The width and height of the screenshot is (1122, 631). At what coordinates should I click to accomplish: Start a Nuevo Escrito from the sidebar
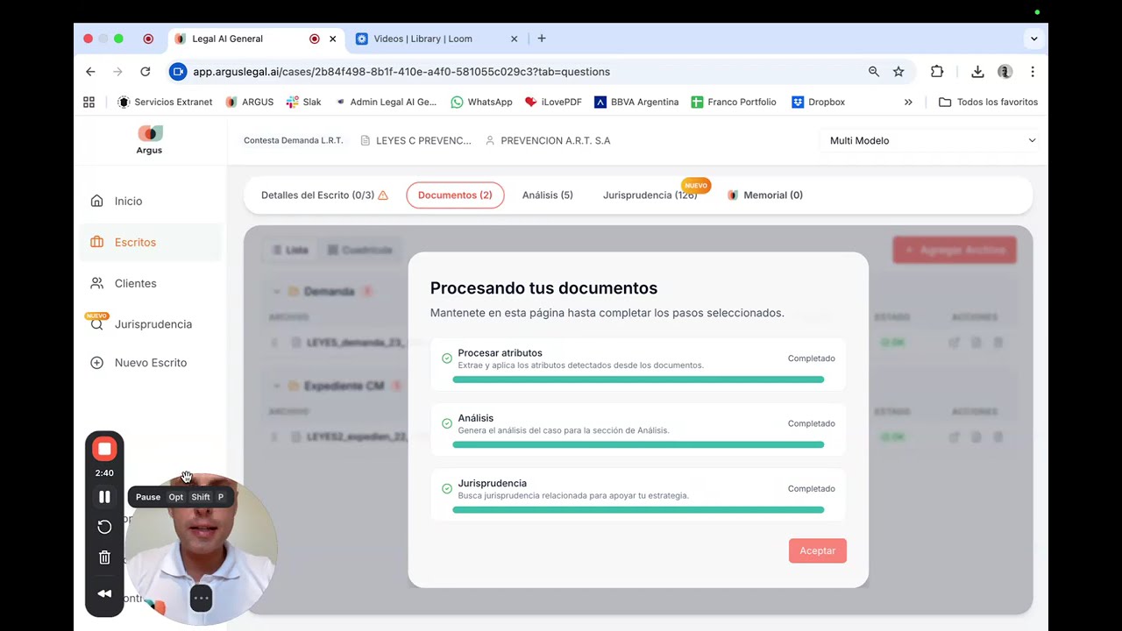[x=151, y=363]
